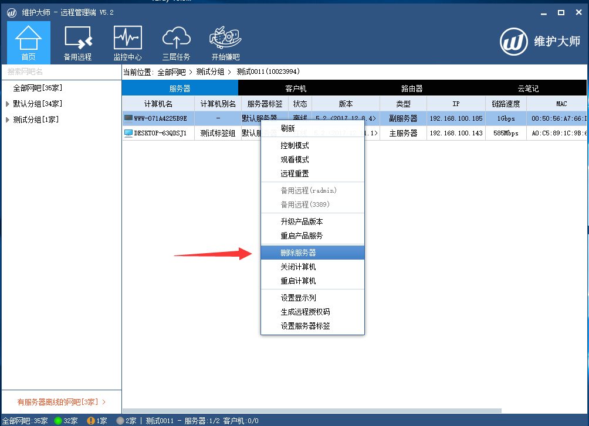Click the orange warning indicator 1家

tap(97, 421)
